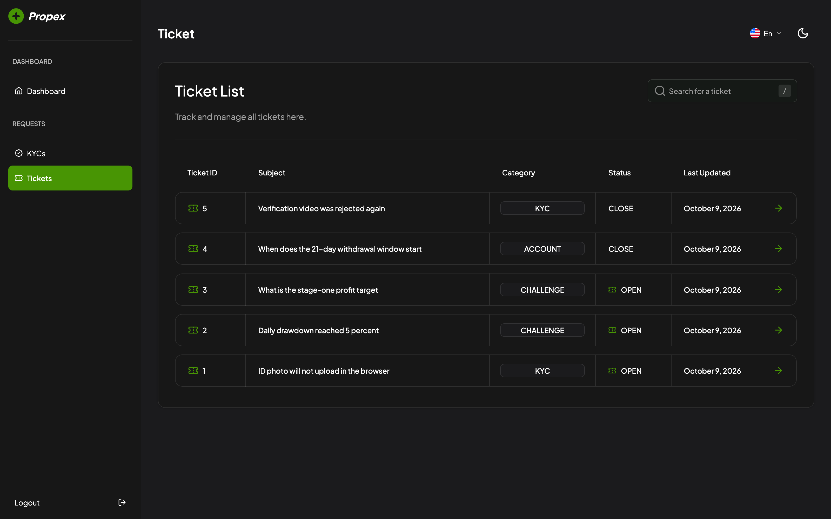
Task: Select 'Verification video was rejected again' subject
Action: coord(321,209)
